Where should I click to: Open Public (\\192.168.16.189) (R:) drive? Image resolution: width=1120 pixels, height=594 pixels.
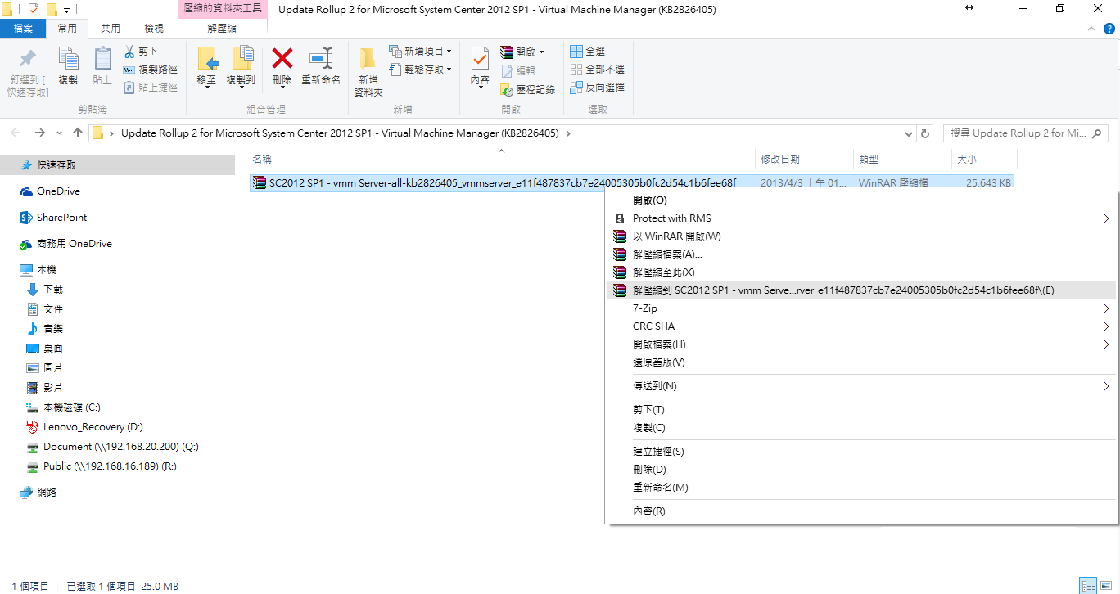pos(110,466)
